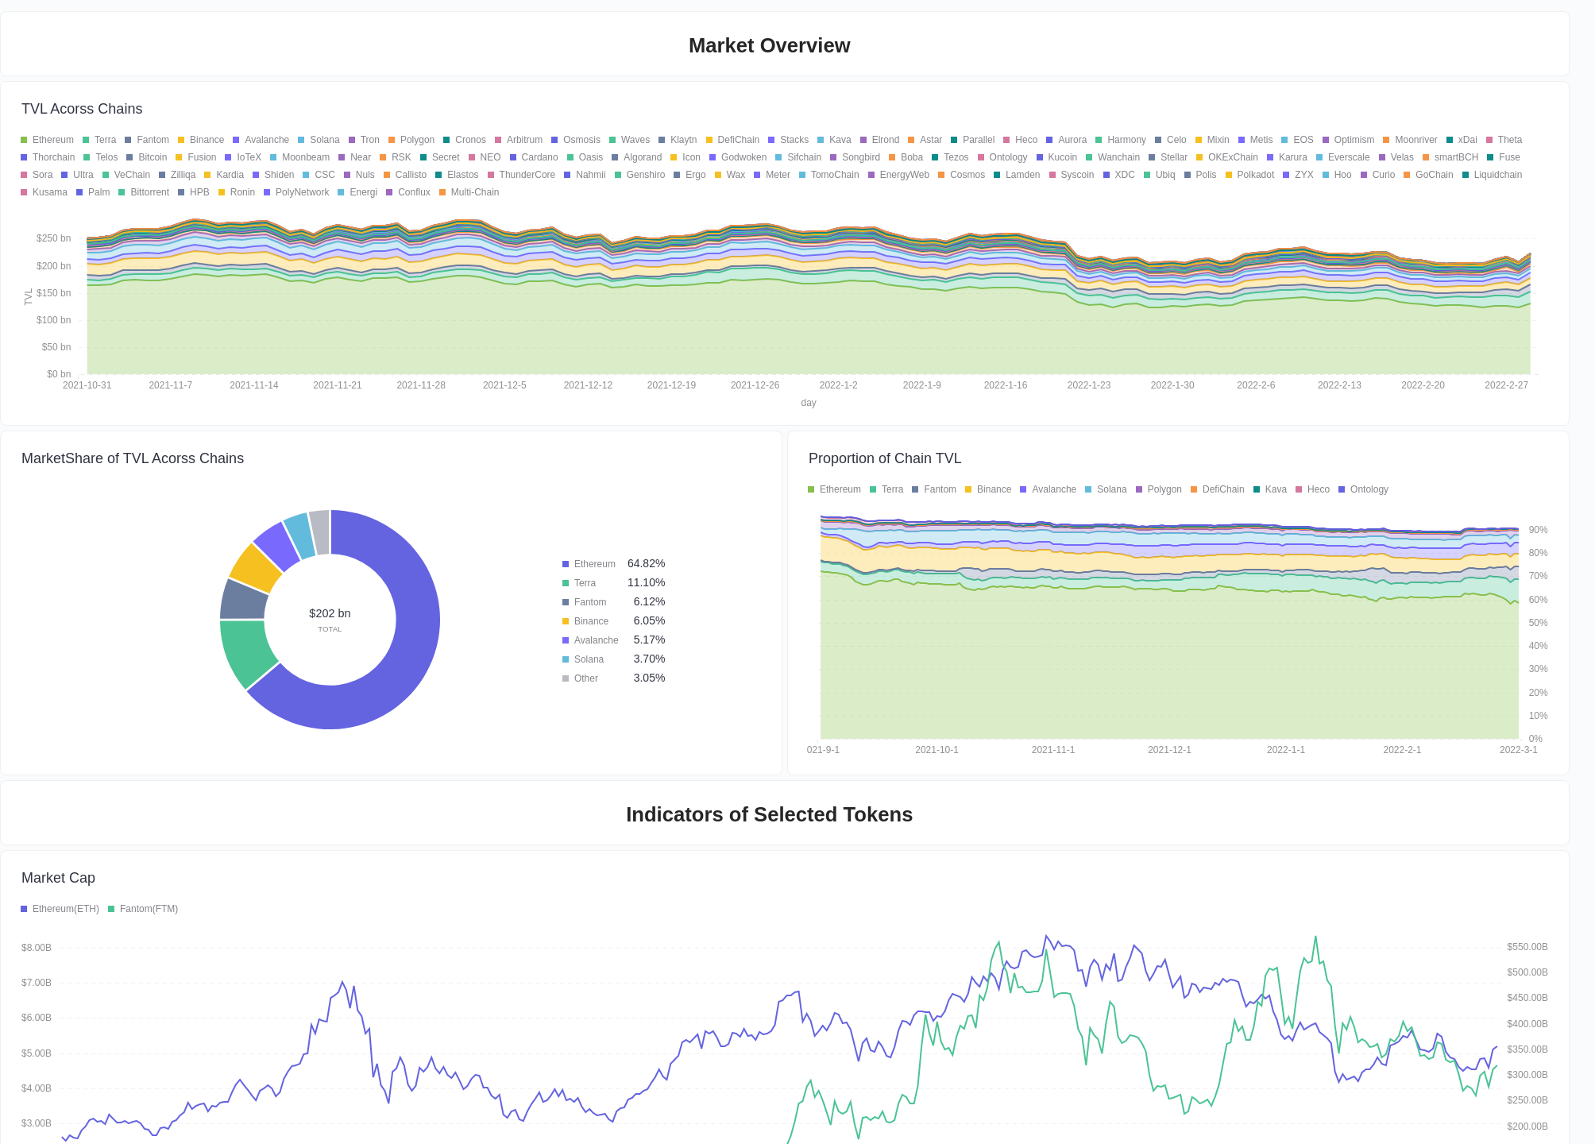Select the Polkadot icon in the TVL legend
The width and height of the screenshot is (1595, 1144).
(x=1227, y=174)
